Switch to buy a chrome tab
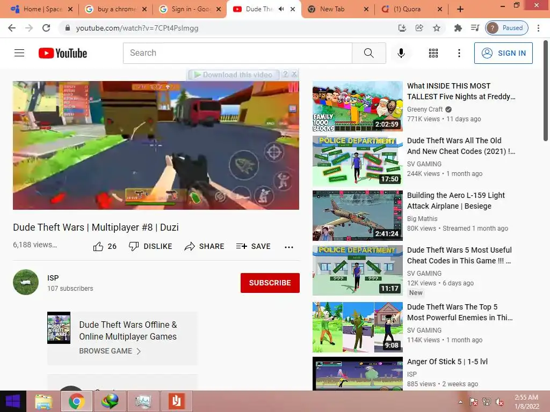Screen dimensions: 550x412 tap(116, 9)
